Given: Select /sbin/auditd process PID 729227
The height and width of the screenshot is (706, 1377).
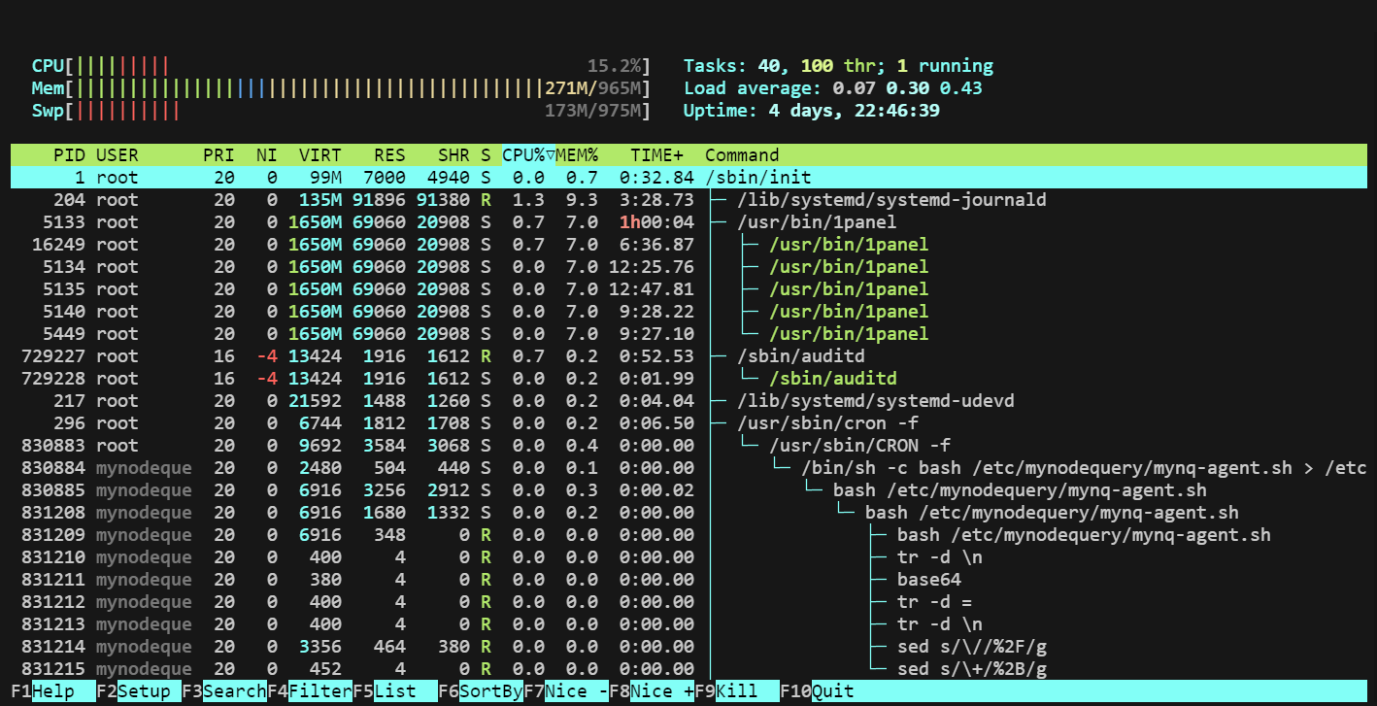Looking at the screenshot, I should (x=688, y=356).
